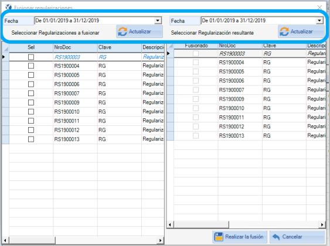Open the left Fecha date range dropdown
The height and width of the screenshot is (246, 330).
pos(158,20)
